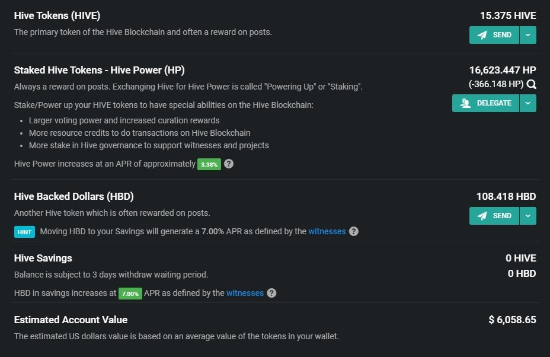Click the magnifier icon next to -366.148 HP

coord(532,84)
